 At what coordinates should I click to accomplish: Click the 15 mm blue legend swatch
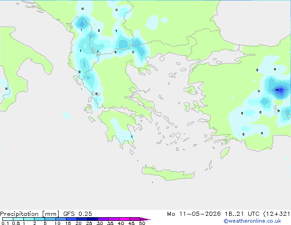coord(72,219)
